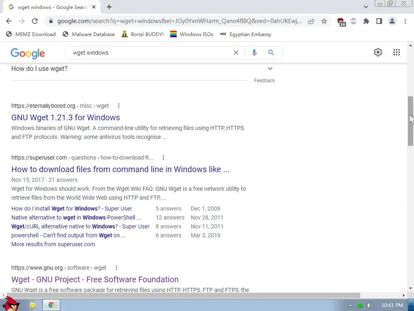The image size is (414, 311).
Task: Open Windows ISOs bookmark
Action: pyautogui.click(x=192, y=34)
